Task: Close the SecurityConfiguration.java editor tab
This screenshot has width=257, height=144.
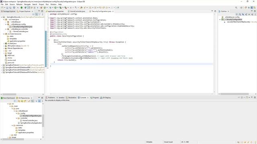Action: pos(113,11)
